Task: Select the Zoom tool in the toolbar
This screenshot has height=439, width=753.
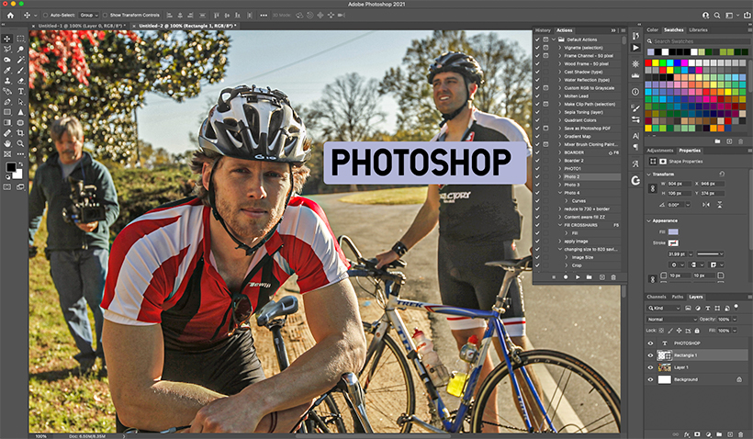Action: [x=20, y=143]
